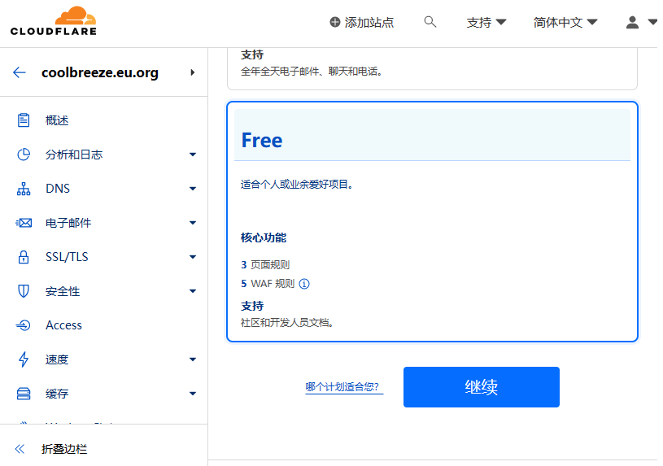Expand the 速度 sidebar section
The image size is (663, 466).
click(x=193, y=359)
